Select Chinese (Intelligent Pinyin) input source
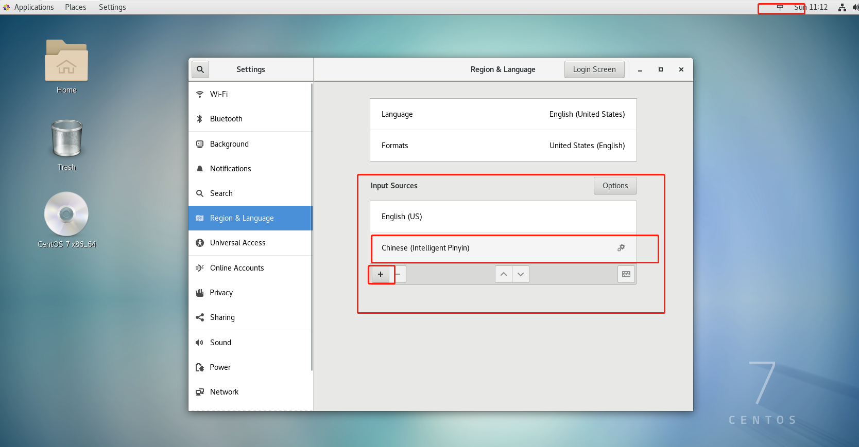The height and width of the screenshot is (447, 859). (x=503, y=248)
